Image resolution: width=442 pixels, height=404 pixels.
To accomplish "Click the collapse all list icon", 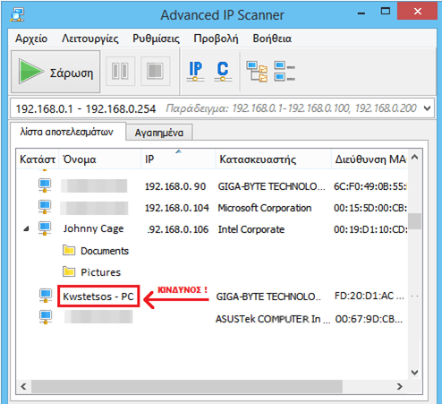I will pos(285,71).
